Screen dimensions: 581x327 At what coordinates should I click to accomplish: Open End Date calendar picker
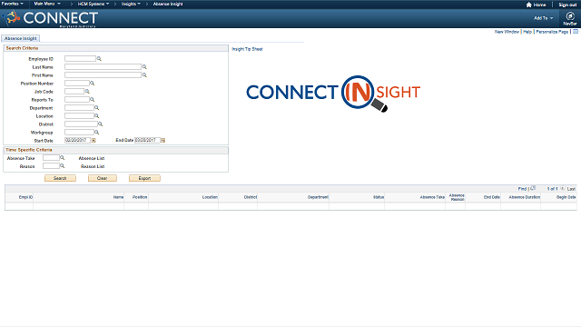pyautogui.click(x=163, y=141)
